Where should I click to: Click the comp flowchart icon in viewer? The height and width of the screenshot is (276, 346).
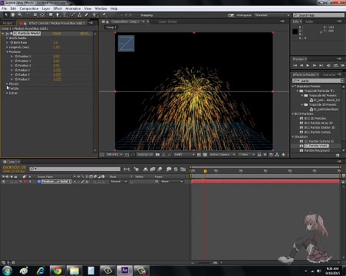point(277,155)
